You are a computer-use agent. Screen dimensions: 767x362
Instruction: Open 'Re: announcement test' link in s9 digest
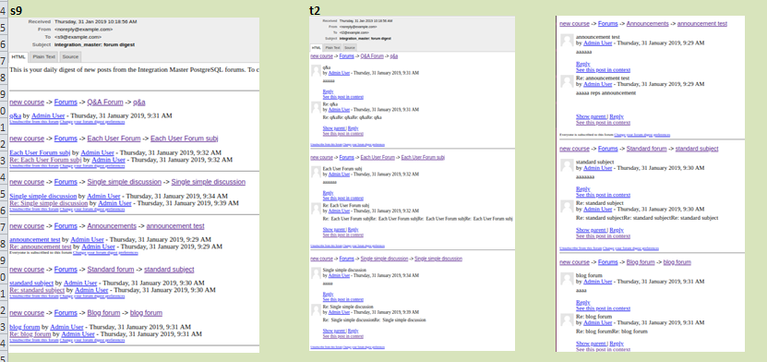click(41, 247)
